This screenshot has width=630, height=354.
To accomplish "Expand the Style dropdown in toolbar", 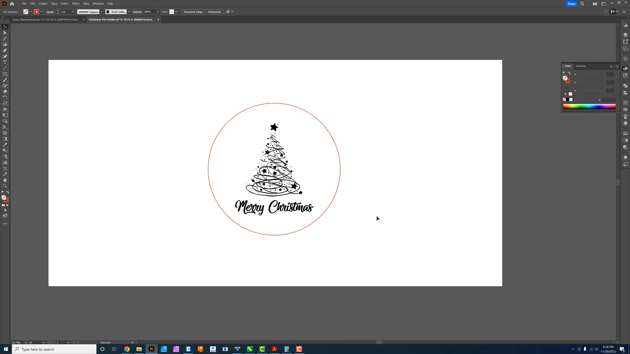I will [177, 12].
